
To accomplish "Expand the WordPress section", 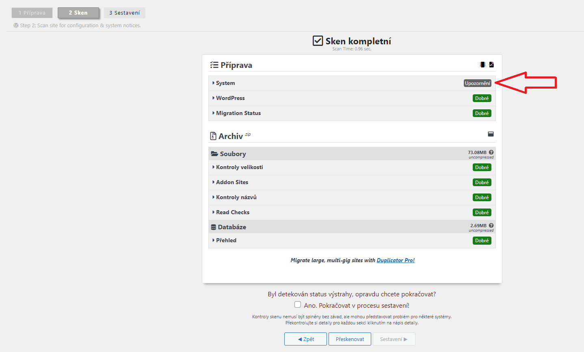I will pyautogui.click(x=230, y=98).
